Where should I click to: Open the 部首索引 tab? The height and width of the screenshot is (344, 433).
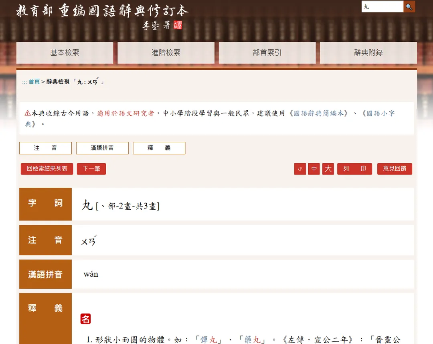(x=267, y=53)
